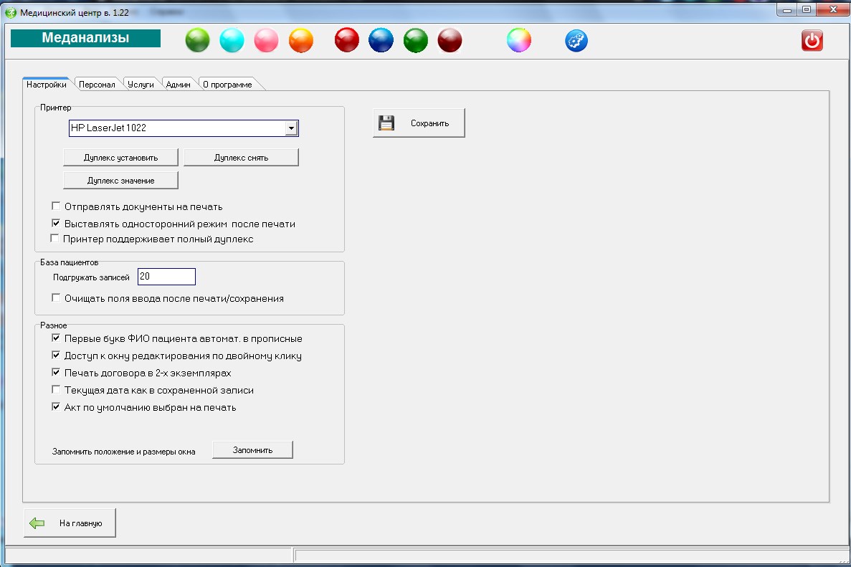Go back with На главную button
851x567 pixels.
(70, 523)
